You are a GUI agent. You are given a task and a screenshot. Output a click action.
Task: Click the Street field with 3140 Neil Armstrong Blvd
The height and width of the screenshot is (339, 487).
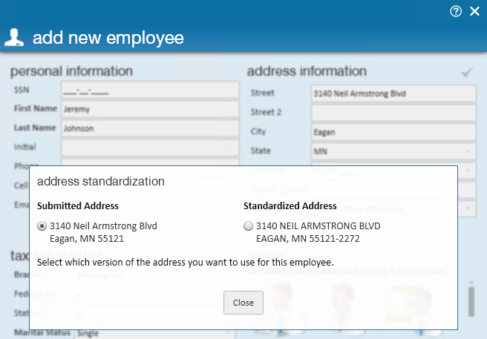tap(393, 93)
